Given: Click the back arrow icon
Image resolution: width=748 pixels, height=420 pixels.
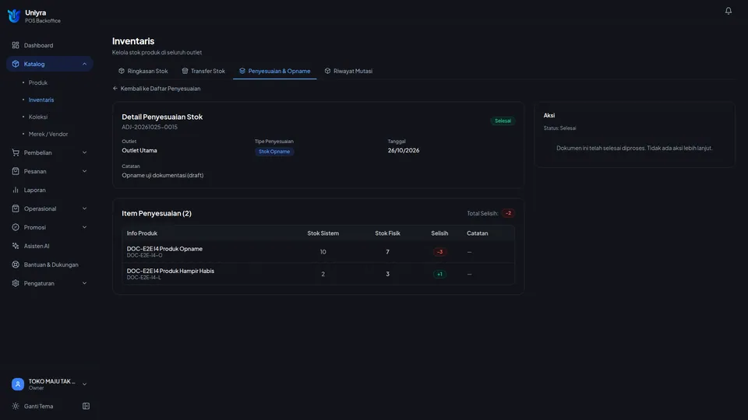Looking at the screenshot, I should (x=115, y=89).
